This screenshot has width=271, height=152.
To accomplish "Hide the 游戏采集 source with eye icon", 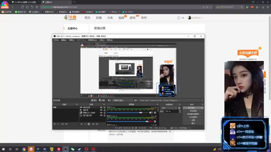I will [x=101, y=107].
